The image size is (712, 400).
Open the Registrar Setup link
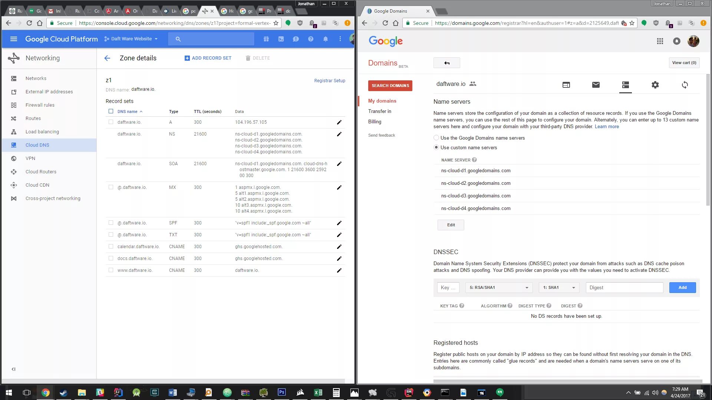tap(329, 81)
